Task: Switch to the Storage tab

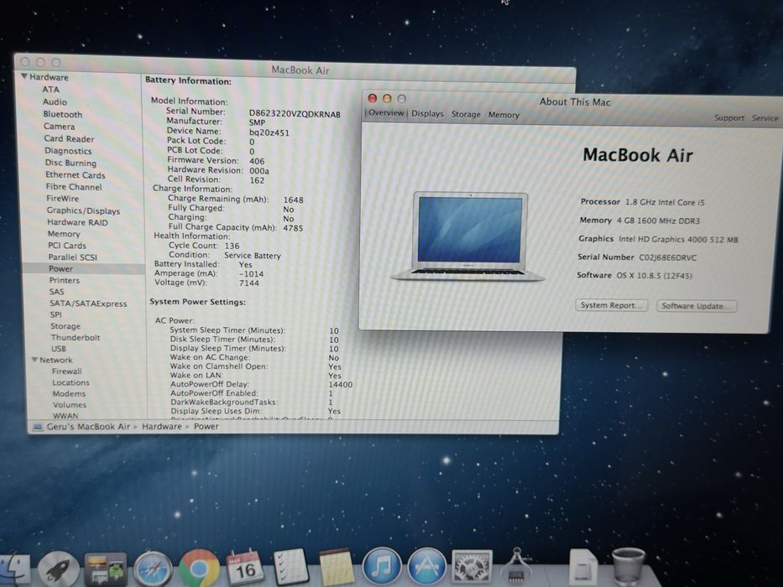Action: coord(466,114)
